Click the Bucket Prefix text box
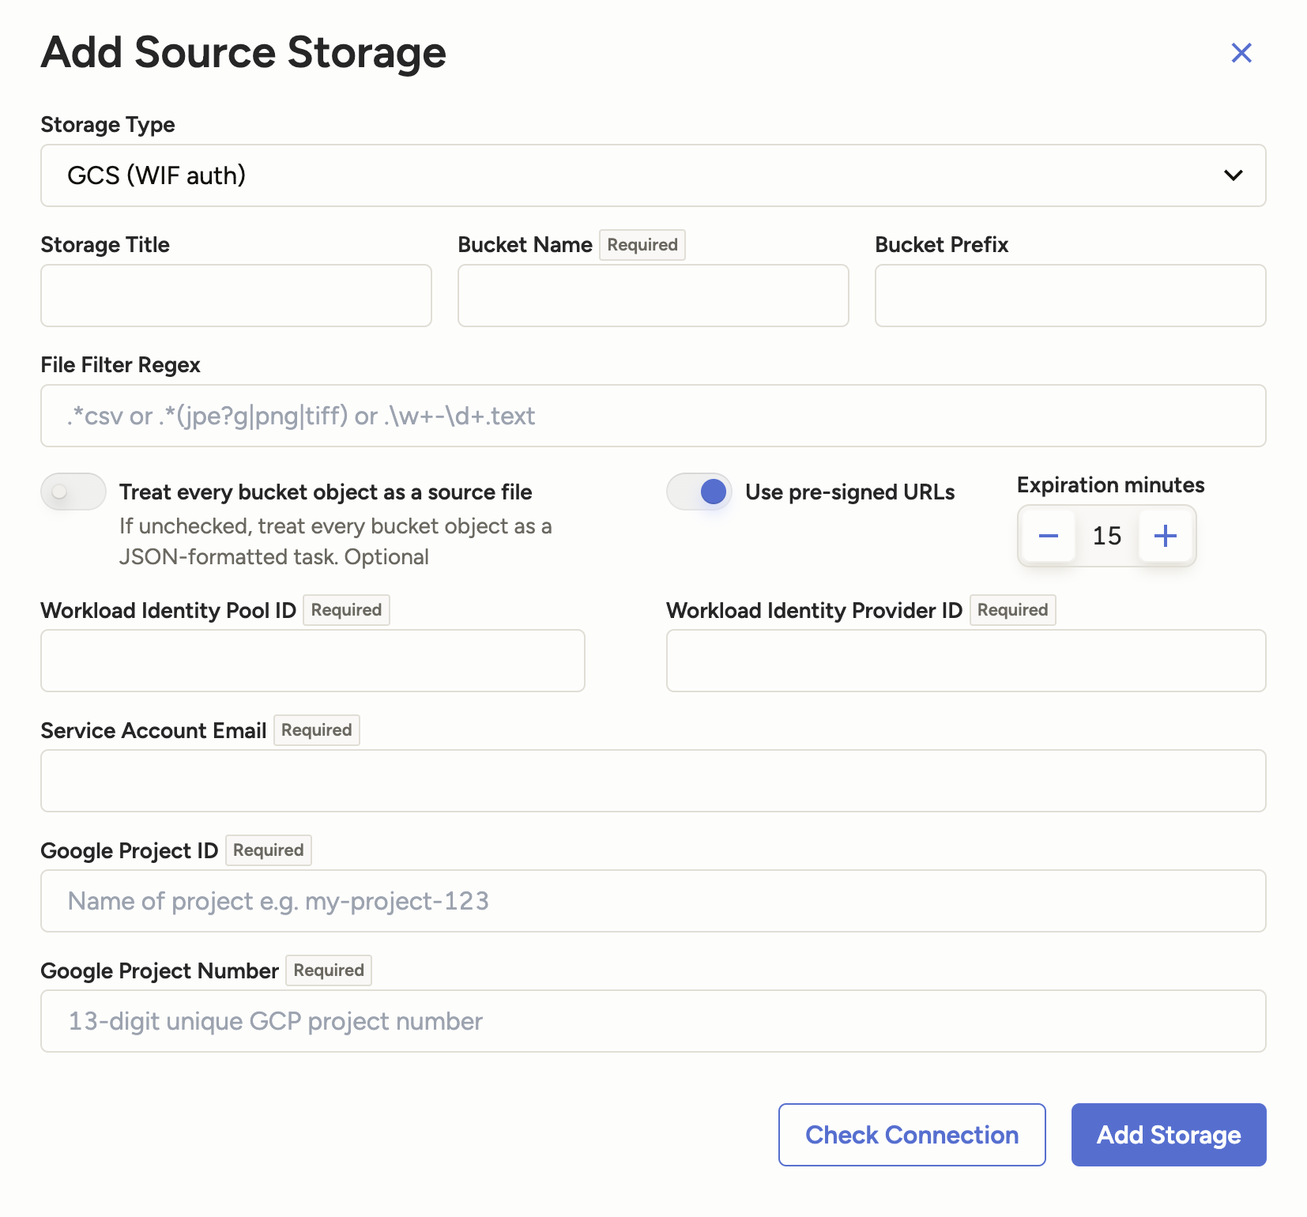Viewport: 1307px width, 1217px height. point(1070,296)
